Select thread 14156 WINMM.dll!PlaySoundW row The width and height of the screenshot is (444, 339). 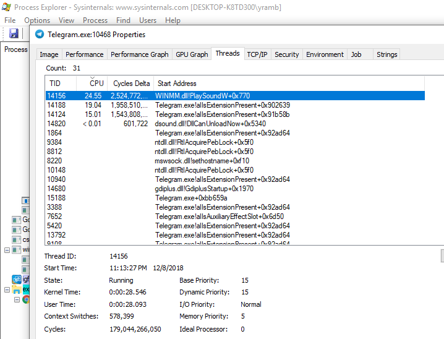tap(235, 96)
